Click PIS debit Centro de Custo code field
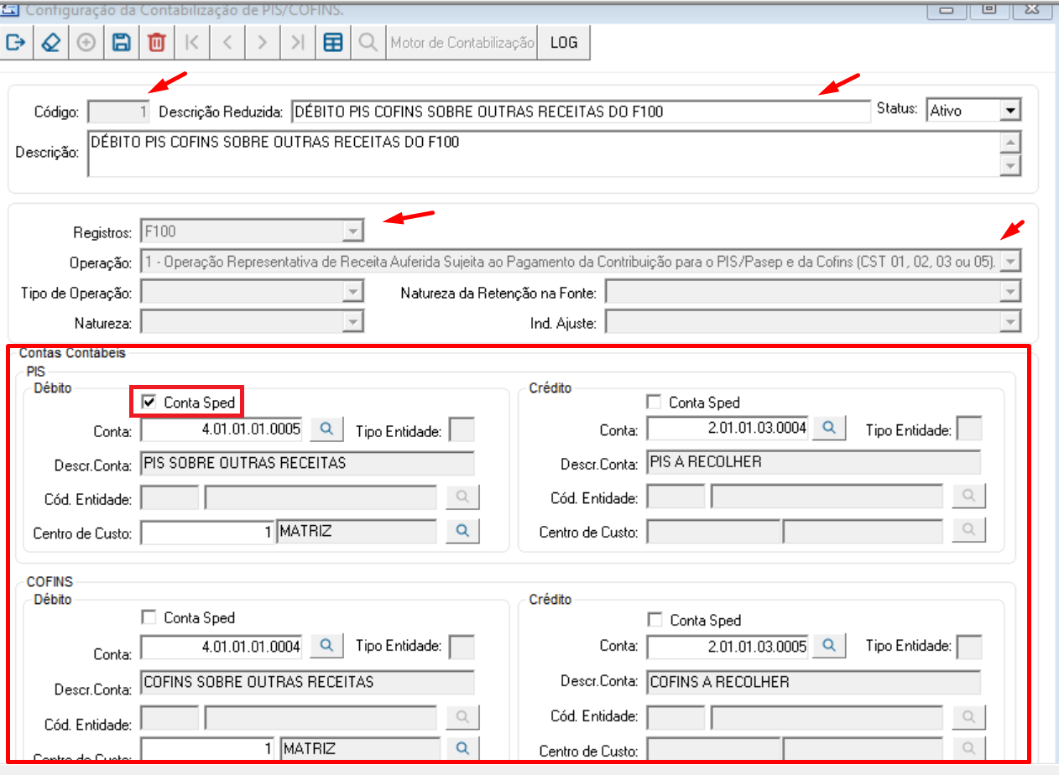1059x775 pixels. point(207,532)
